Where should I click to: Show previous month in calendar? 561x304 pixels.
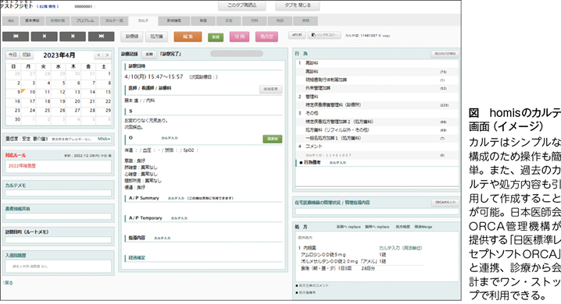point(98,55)
